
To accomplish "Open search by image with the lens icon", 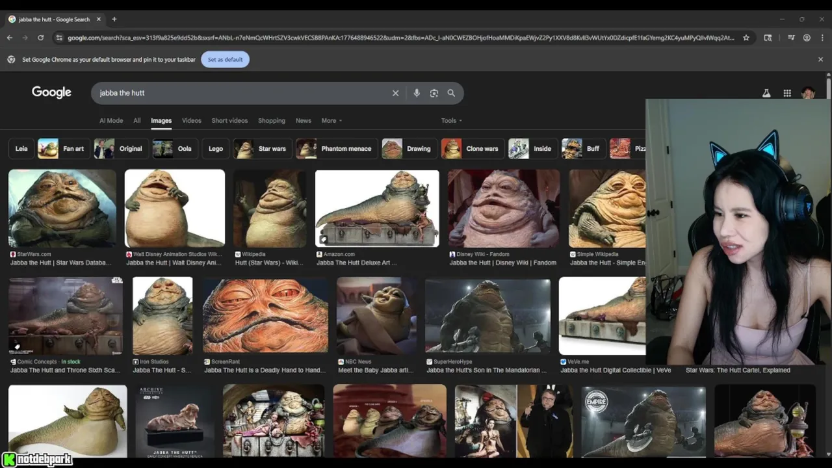I will point(434,93).
